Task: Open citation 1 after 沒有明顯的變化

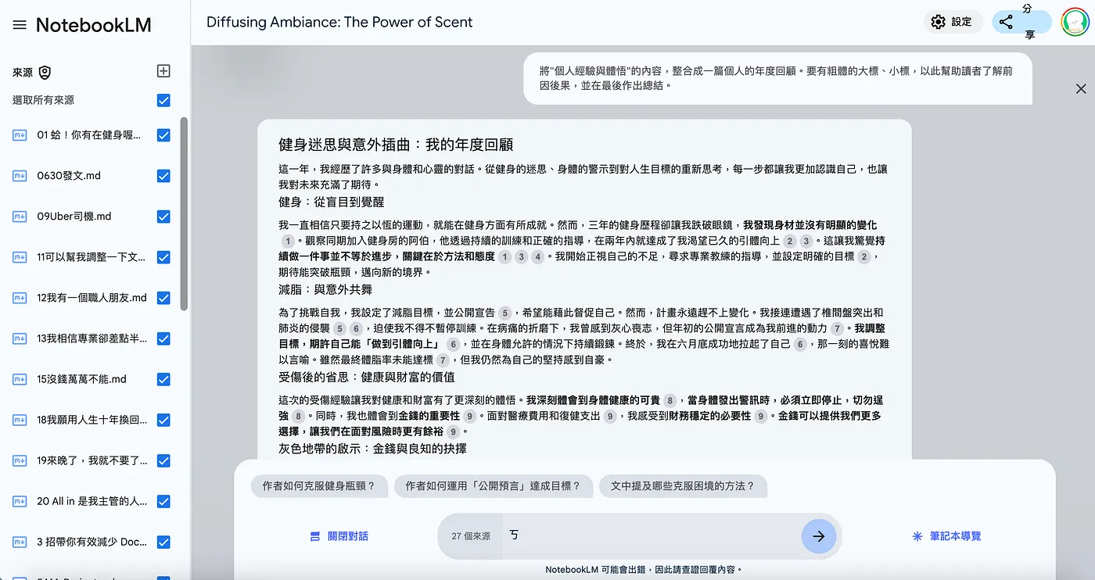Action: pyautogui.click(x=289, y=242)
